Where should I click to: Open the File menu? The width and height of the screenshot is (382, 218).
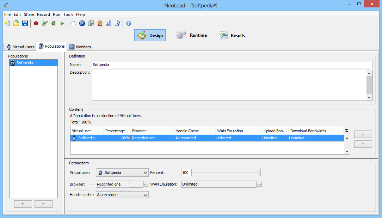pyautogui.click(x=7, y=14)
